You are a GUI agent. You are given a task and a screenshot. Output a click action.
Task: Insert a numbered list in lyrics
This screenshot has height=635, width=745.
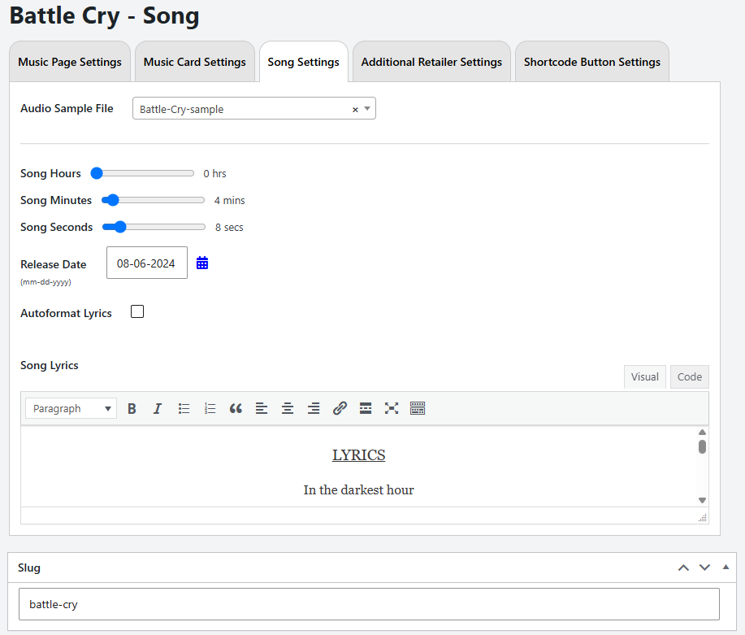point(210,409)
